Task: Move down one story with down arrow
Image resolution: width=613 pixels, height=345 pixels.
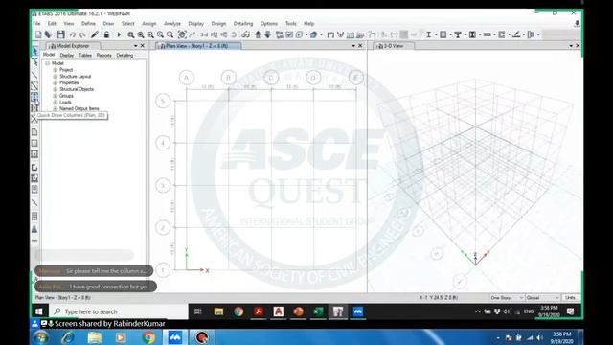Action: 268,34
